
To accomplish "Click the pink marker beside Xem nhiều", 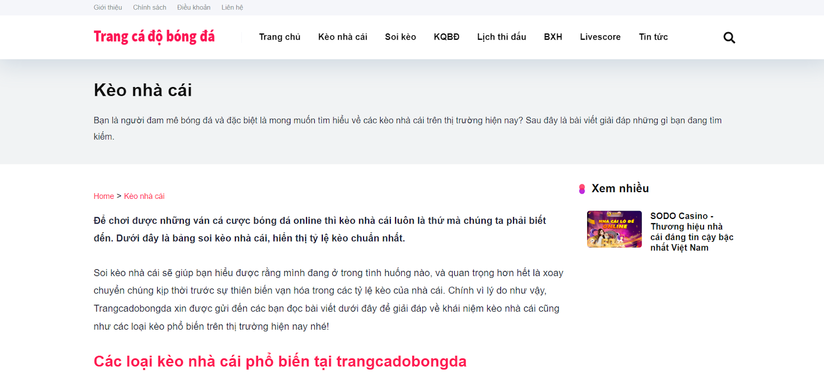I will (x=582, y=189).
